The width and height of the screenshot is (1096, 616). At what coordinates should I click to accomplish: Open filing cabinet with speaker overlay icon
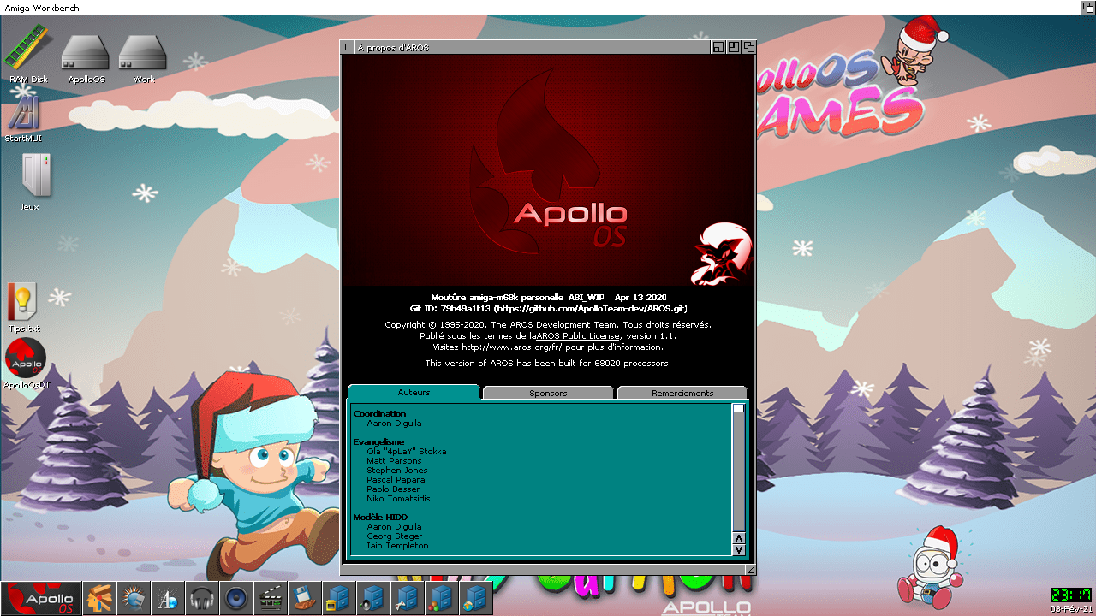[373, 598]
